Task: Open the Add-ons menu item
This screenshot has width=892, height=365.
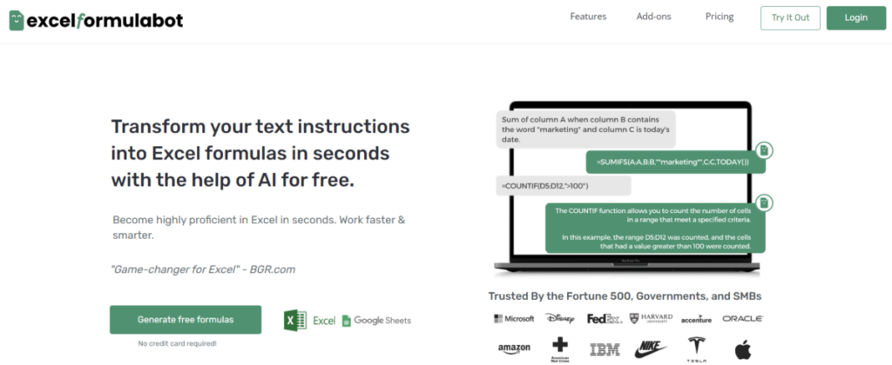Action: [x=653, y=17]
